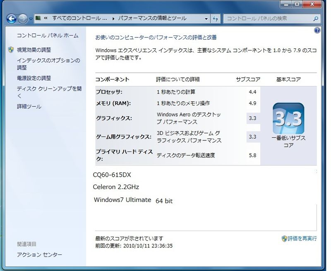Click in the コントロール パネルの検索 search box
Screen dimensions: 331x271
pyautogui.click(x=268, y=19)
